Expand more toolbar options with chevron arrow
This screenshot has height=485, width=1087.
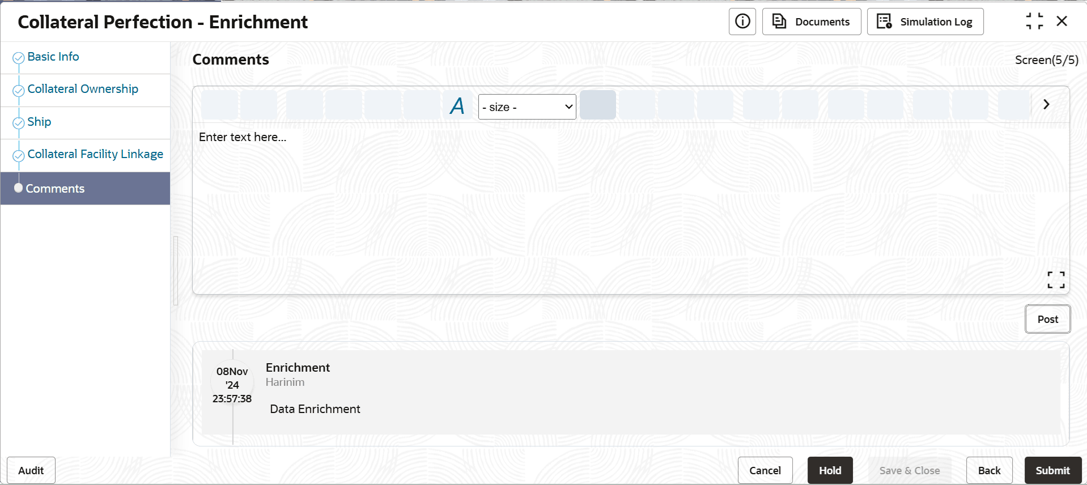1046,104
